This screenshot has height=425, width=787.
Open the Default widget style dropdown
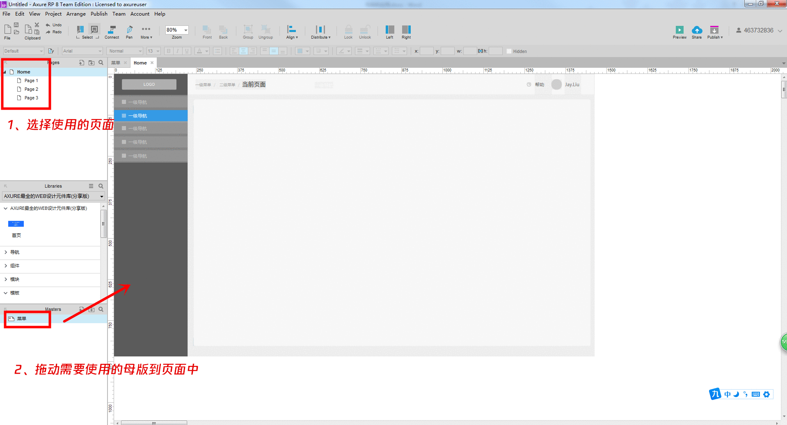click(x=23, y=51)
